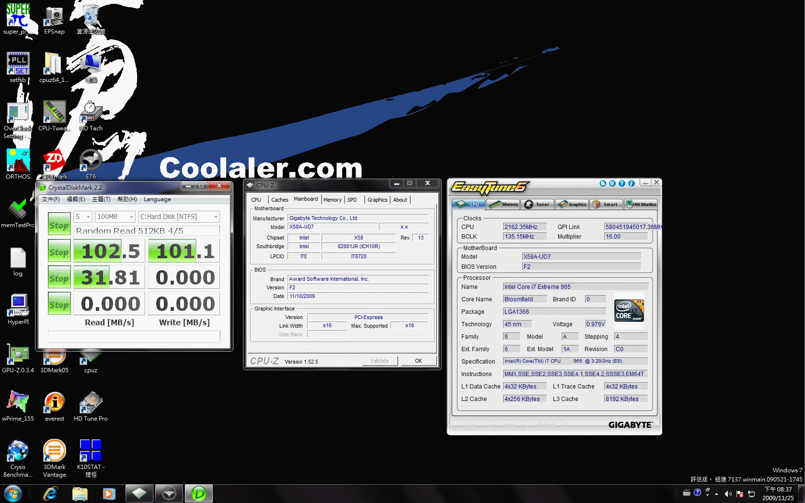Open the Graphics tab in EasyTune6
The height and width of the screenshot is (503, 805).
572,205
